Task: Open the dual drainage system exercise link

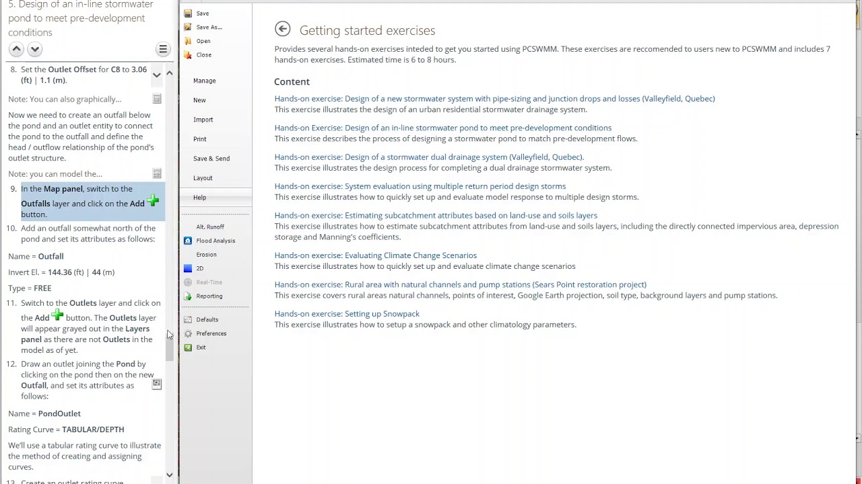Action: click(429, 157)
